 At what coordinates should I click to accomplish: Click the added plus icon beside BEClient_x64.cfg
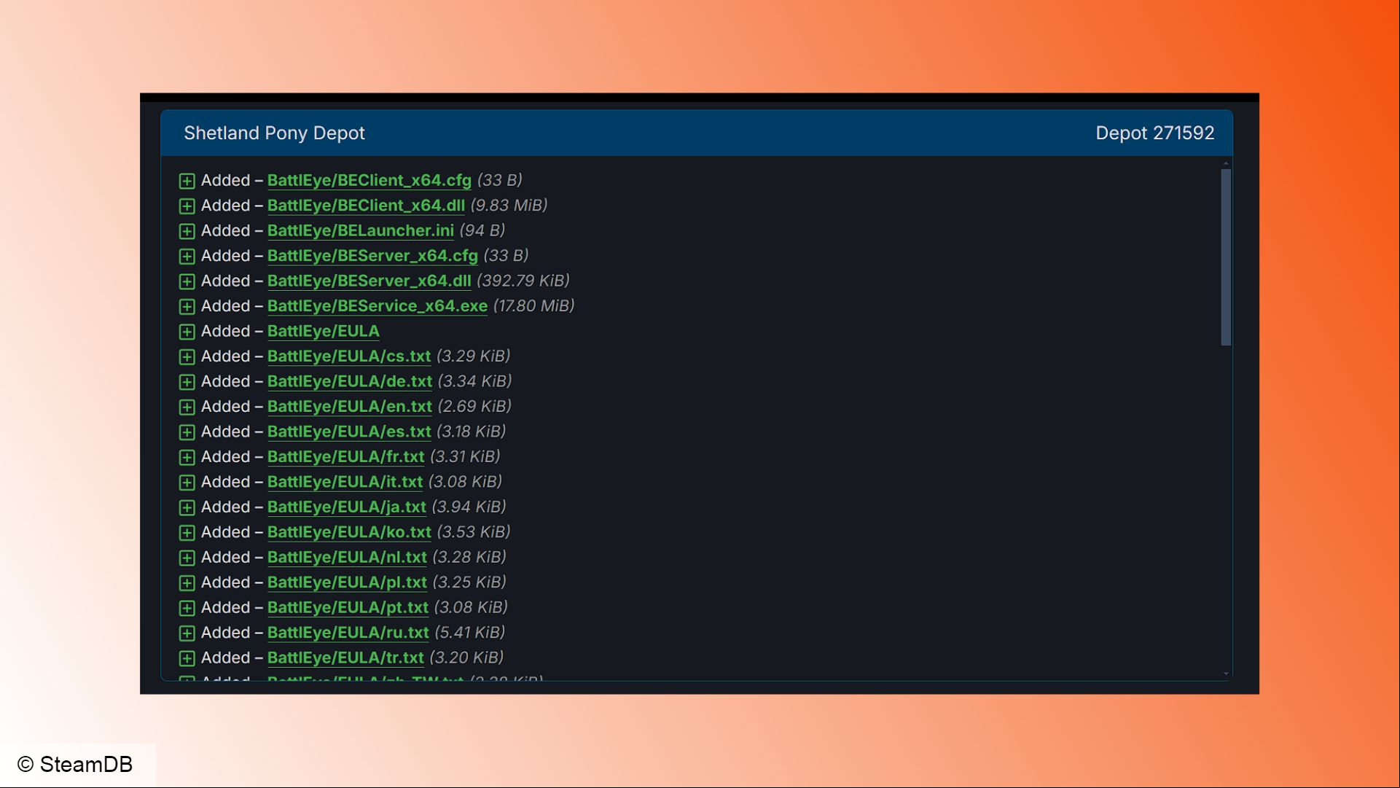point(187,181)
